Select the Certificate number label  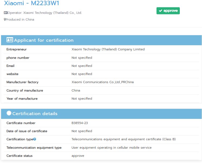(x=21, y=123)
